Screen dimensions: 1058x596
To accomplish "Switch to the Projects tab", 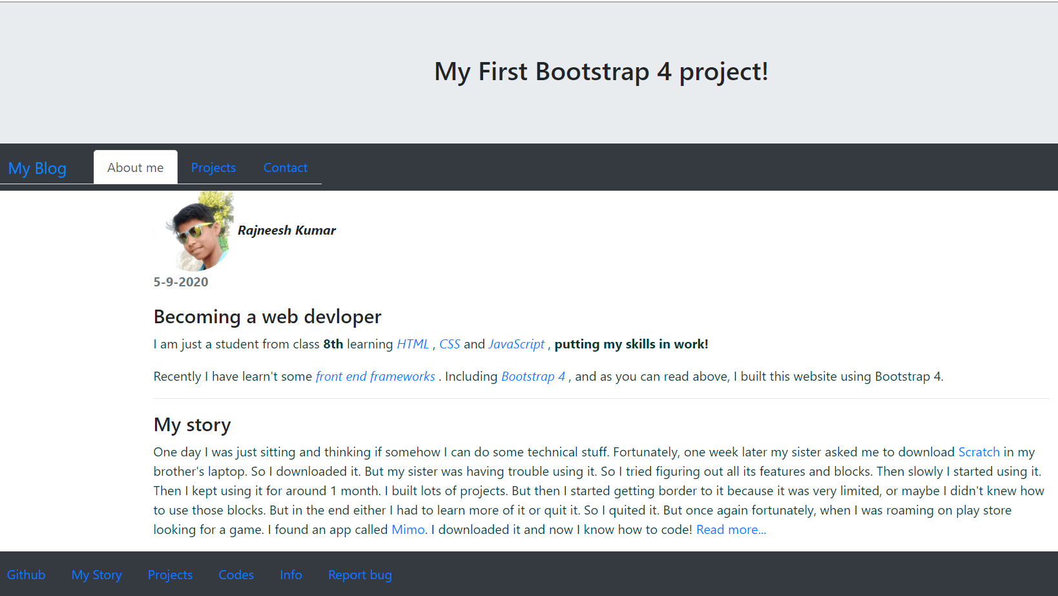I will click(213, 167).
